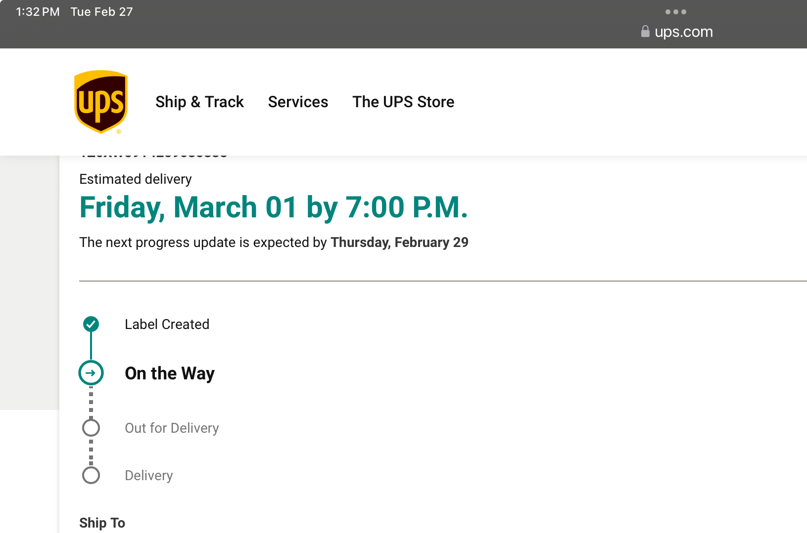Image resolution: width=807 pixels, height=533 pixels.
Task: Click the Ship To heading
Action: click(102, 523)
